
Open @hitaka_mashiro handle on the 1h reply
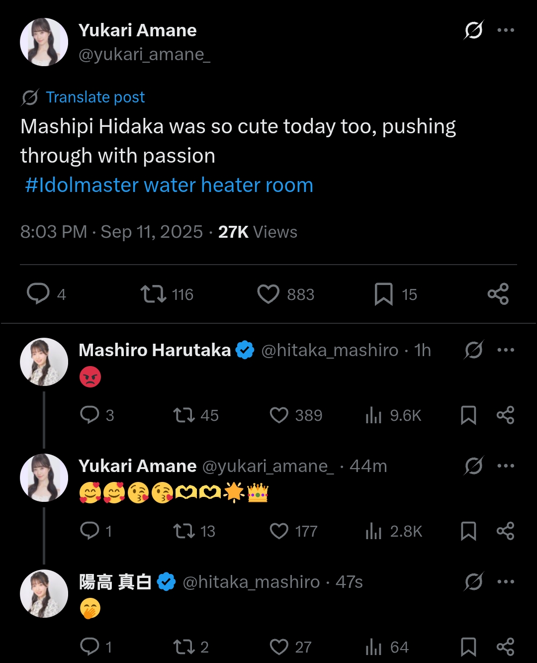pos(330,350)
